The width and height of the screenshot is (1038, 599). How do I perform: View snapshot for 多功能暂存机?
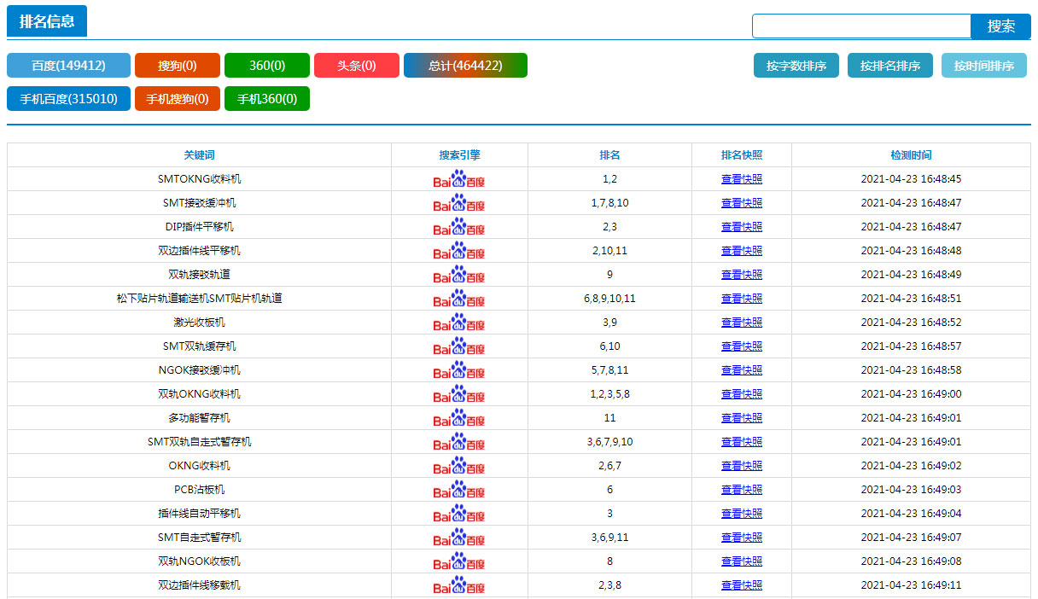(x=742, y=418)
